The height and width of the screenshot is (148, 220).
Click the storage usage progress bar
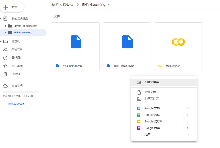pyautogui.click(x=20, y=92)
